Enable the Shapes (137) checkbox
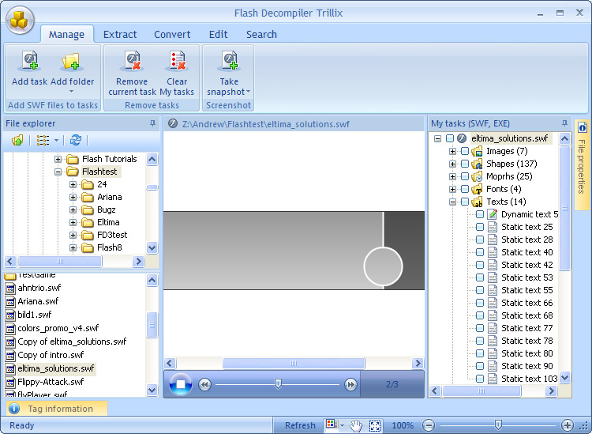 click(465, 164)
